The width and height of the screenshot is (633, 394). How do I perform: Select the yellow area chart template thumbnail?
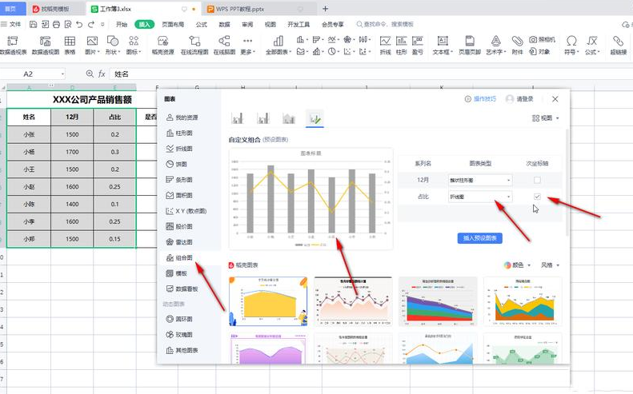tap(268, 301)
